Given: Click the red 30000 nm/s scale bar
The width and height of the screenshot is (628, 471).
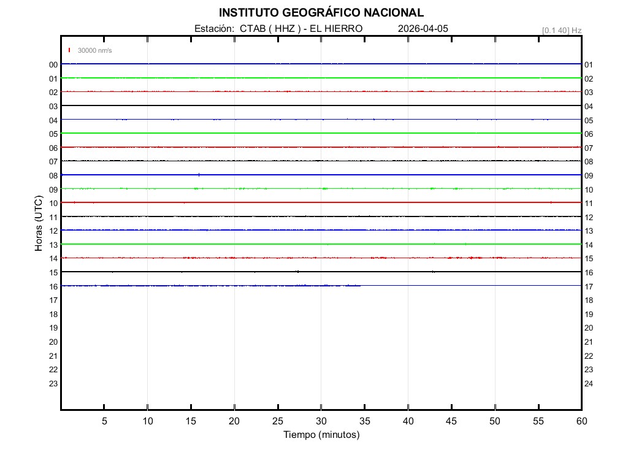Looking at the screenshot, I should tap(69, 50).
